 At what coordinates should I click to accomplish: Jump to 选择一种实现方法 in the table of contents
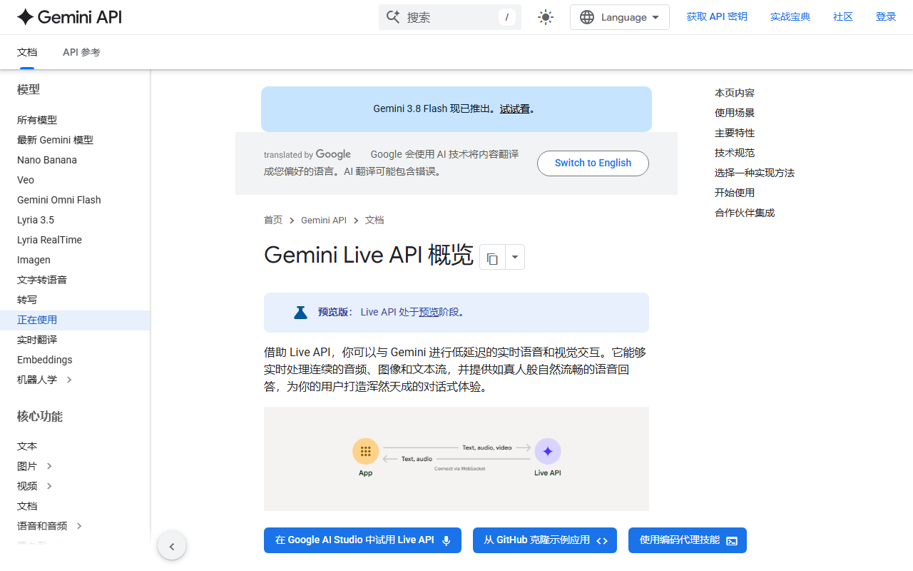(x=755, y=173)
